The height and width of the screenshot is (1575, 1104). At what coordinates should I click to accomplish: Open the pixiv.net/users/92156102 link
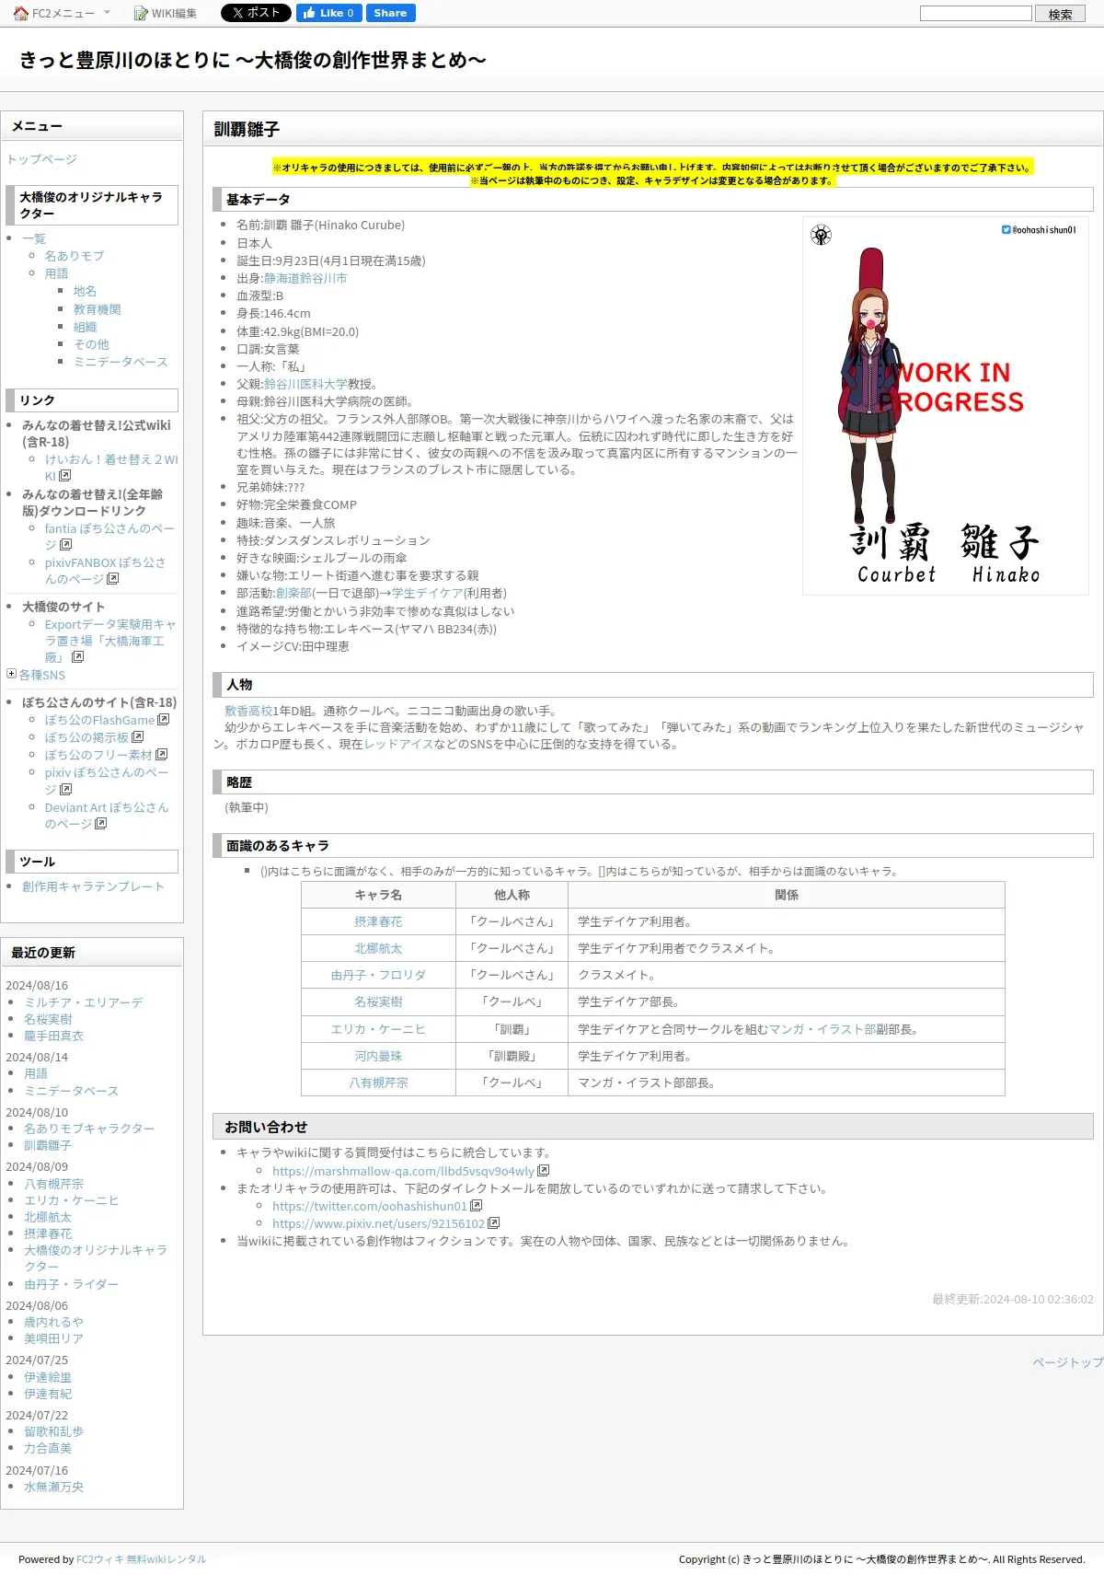tap(378, 1223)
